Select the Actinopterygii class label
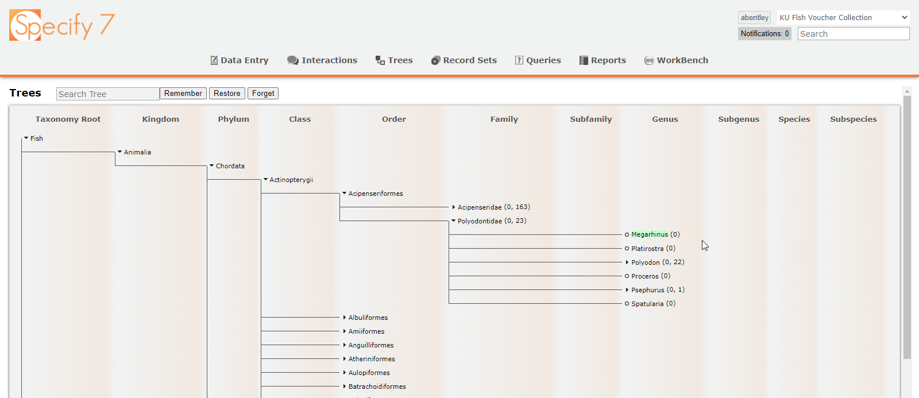The height and width of the screenshot is (398, 919). point(291,180)
